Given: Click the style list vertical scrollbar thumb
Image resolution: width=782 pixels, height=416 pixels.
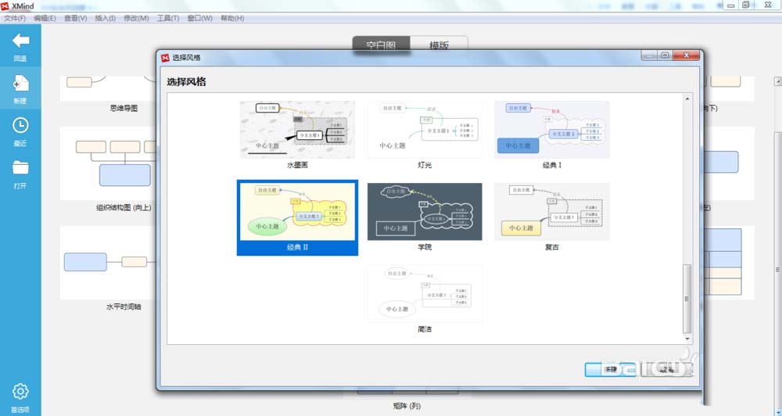Looking at the screenshot, I should tap(687, 298).
